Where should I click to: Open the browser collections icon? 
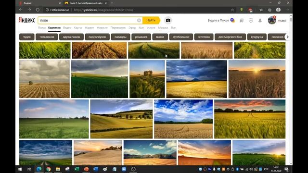coord(269,10)
